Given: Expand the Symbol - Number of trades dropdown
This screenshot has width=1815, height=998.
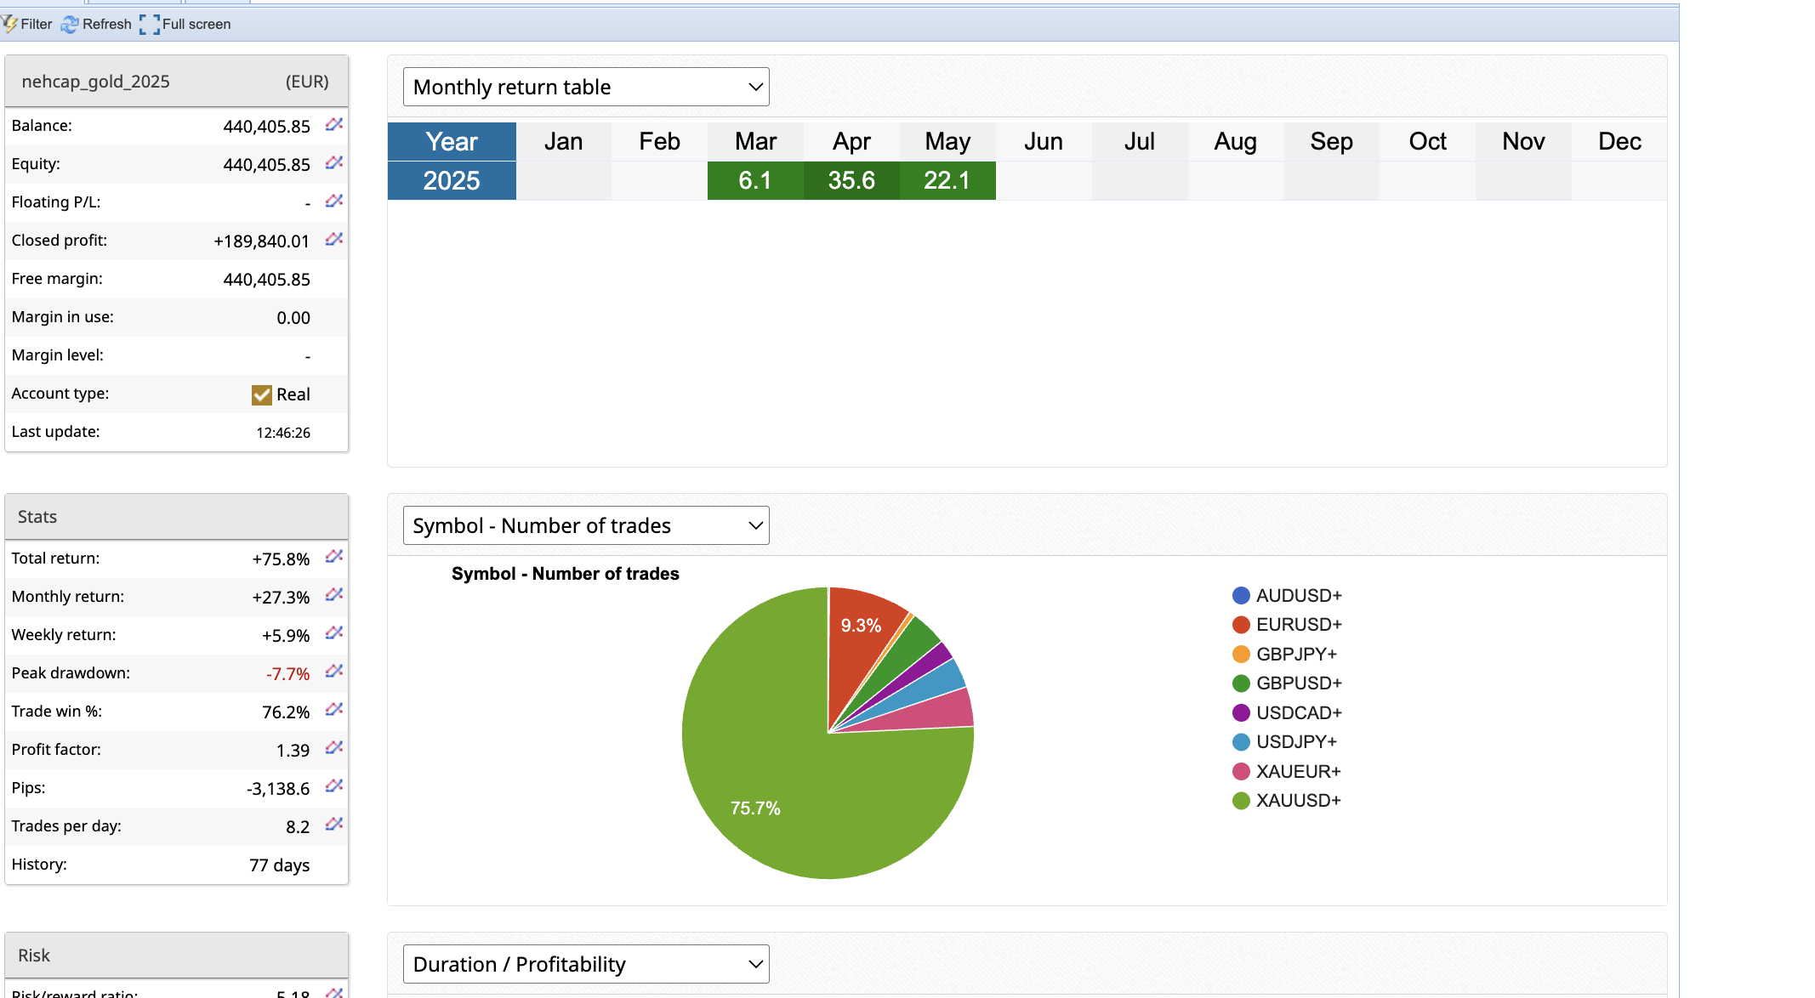Looking at the screenshot, I should click(x=586, y=525).
